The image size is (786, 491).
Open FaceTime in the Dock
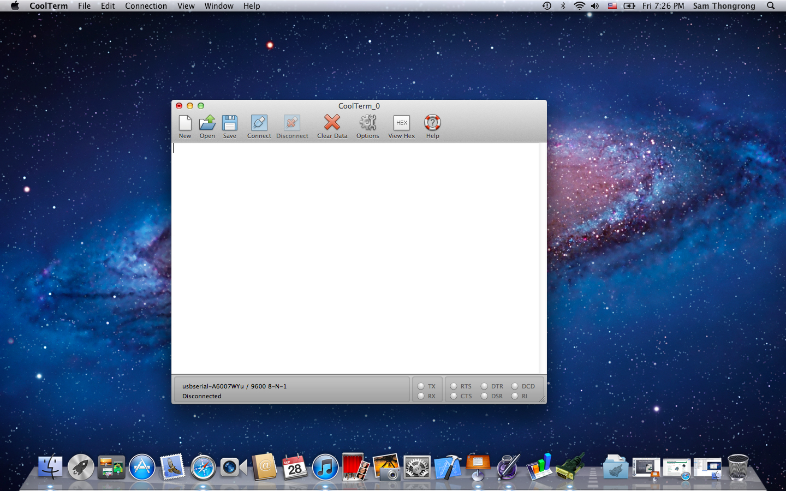(234, 468)
